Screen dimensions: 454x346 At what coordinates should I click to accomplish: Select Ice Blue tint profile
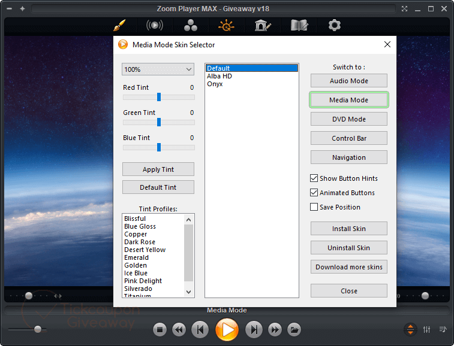coord(154,273)
